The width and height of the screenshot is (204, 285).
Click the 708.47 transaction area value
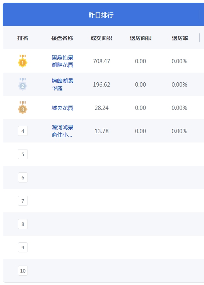(101, 61)
